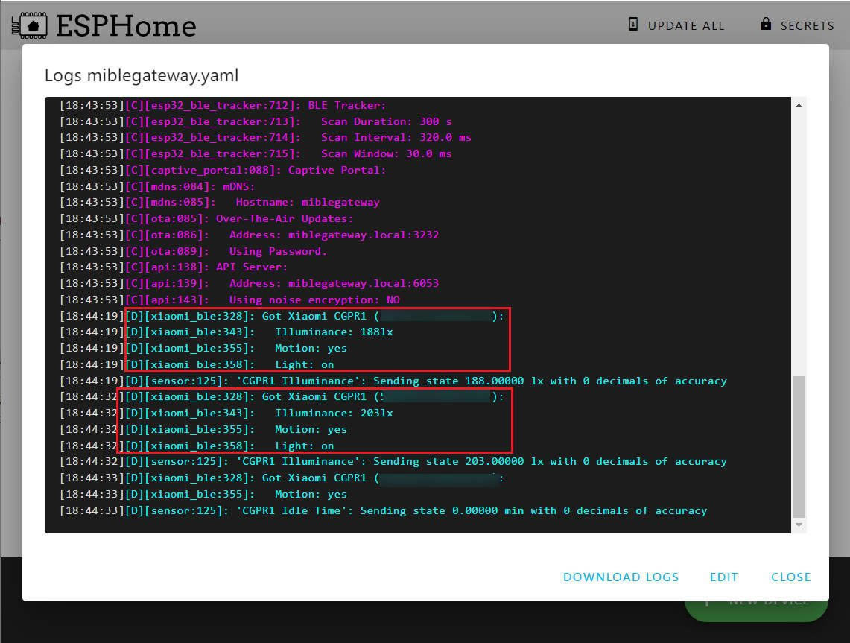
Task: Select the 'Using Password.' log line
Action: click(x=193, y=251)
